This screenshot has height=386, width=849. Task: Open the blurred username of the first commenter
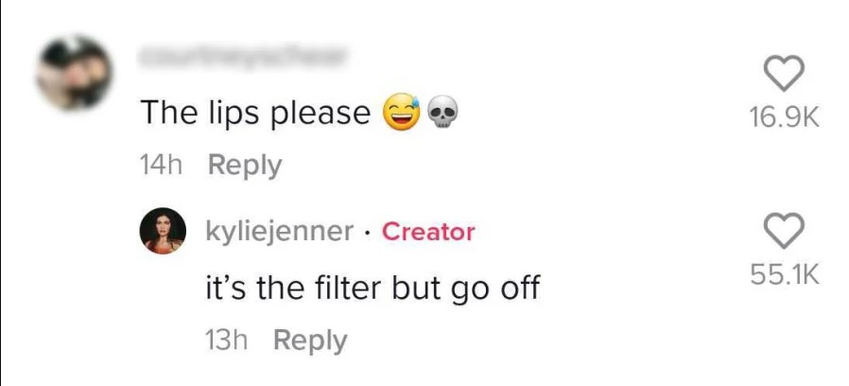click(x=241, y=55)
